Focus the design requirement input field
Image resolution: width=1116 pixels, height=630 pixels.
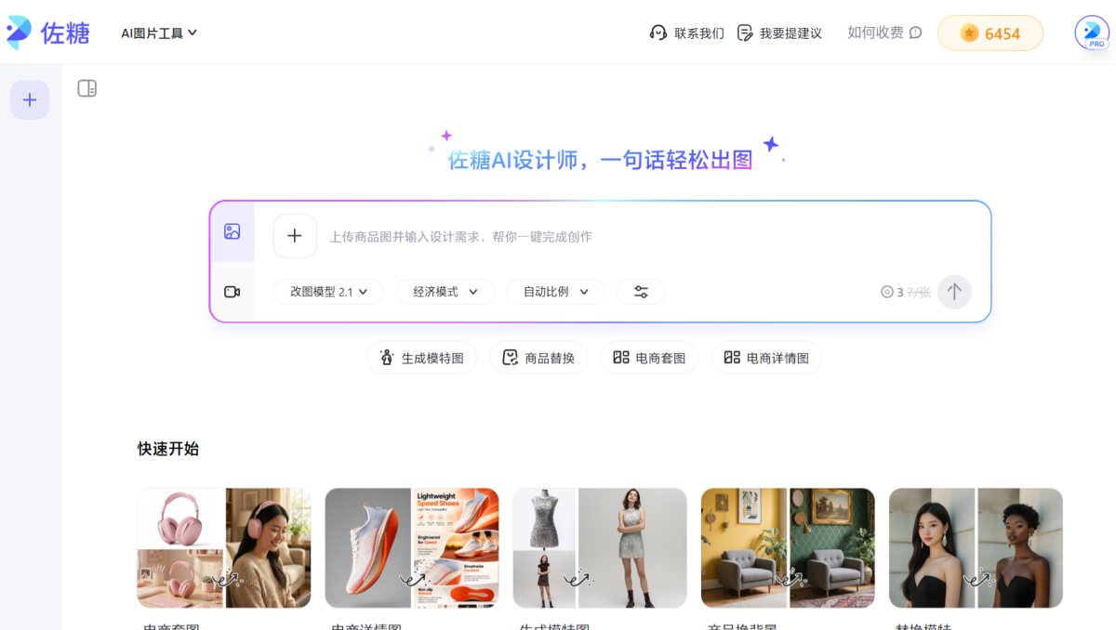[x=651, y=236]
